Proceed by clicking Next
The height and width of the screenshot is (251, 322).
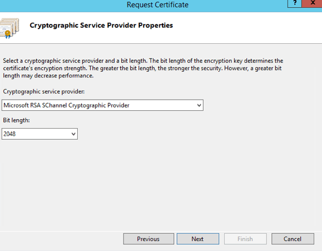click(x=198, y=239)
